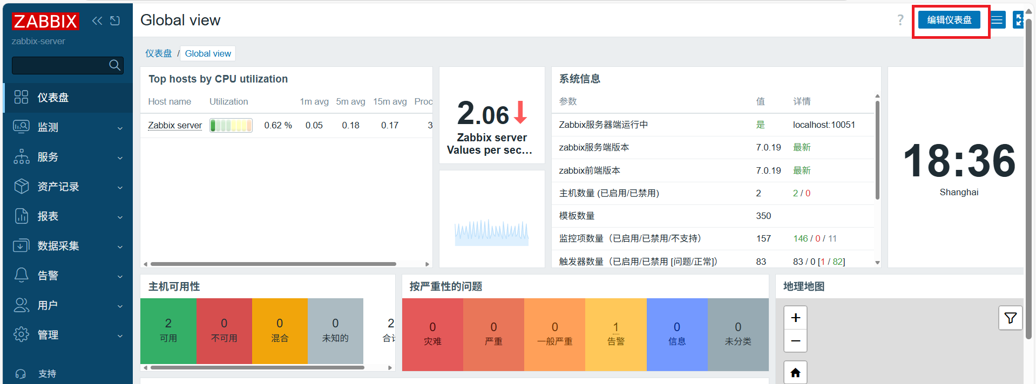This screenshot has height=384, width=1036.
Task: Click the 监测 monitoring icon
Action: 21,127
